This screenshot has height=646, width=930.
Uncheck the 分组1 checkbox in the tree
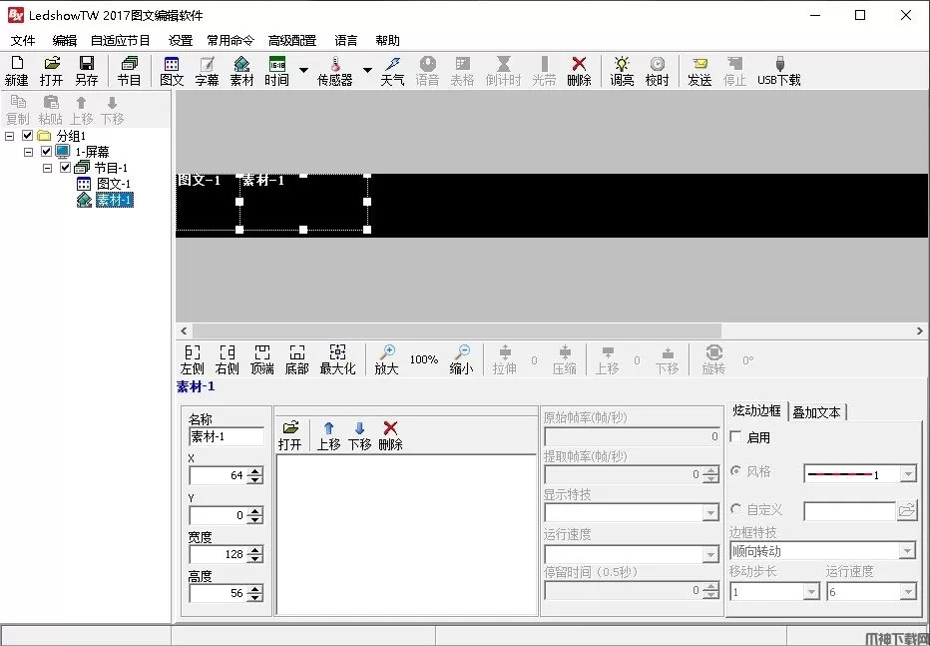point(28,136)
